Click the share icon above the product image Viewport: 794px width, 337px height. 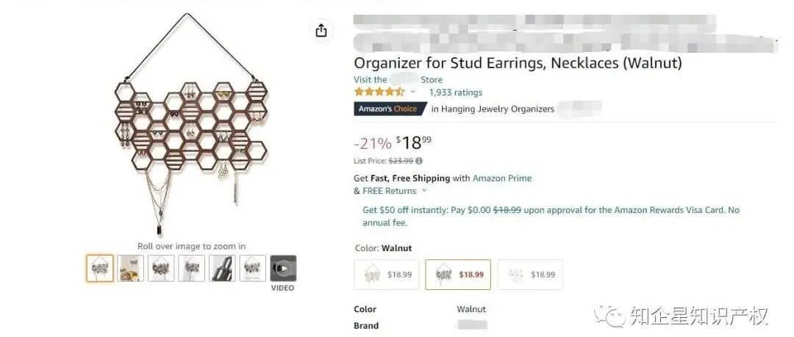point(321,31)
